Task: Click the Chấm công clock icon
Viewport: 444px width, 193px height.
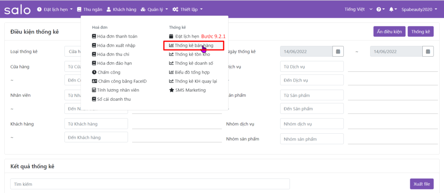Action: pos(94,72)
